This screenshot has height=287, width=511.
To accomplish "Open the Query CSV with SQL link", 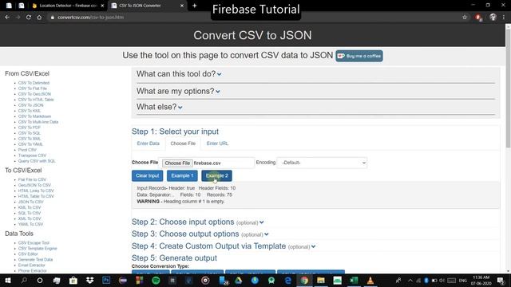I will pos(37,161).
